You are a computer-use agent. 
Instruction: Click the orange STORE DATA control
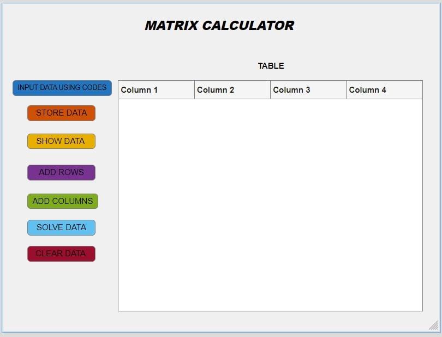[x=61, y=113]
